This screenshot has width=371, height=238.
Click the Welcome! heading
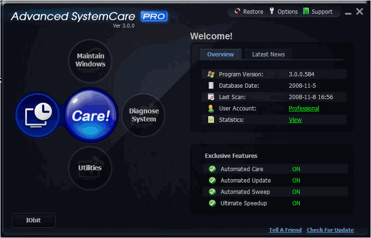pyautogui.click(x=211, y=36)
